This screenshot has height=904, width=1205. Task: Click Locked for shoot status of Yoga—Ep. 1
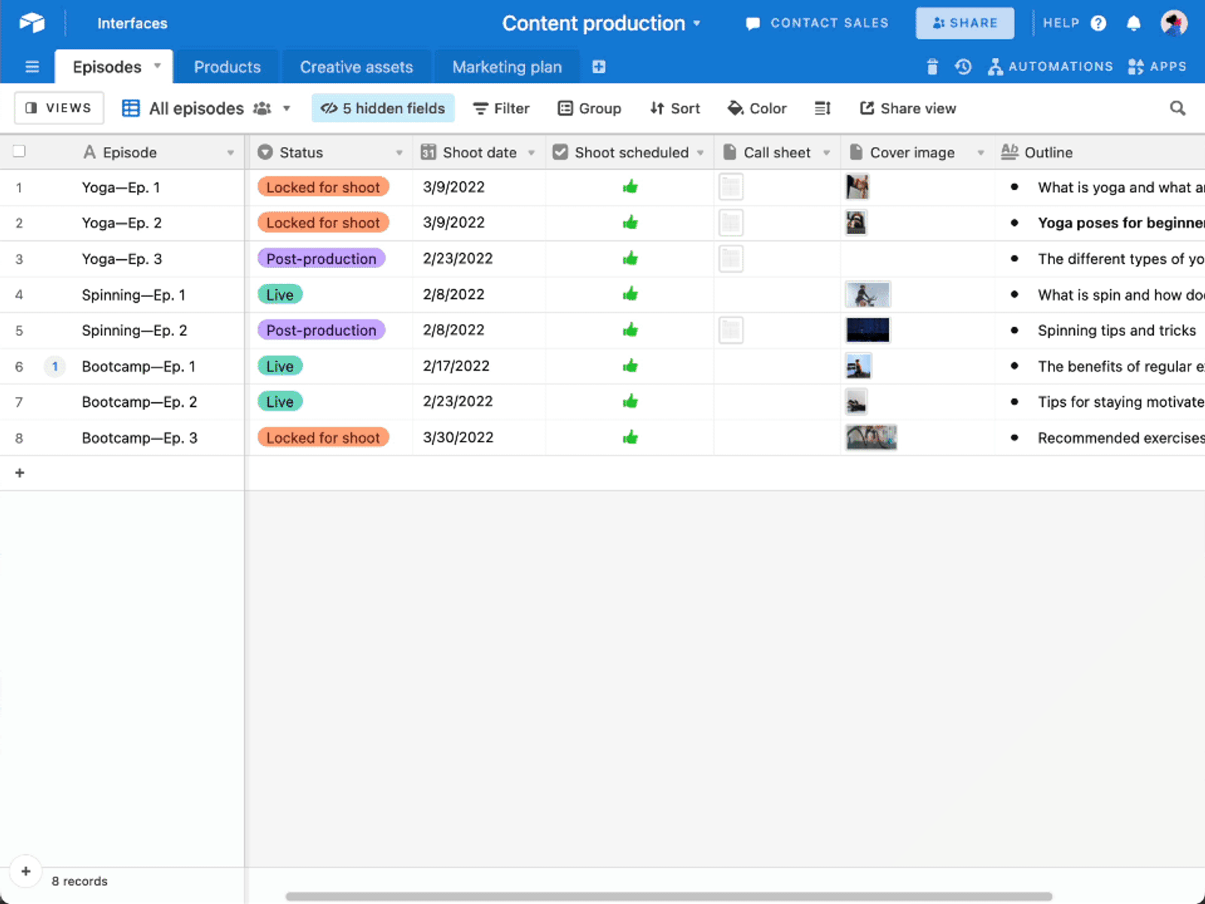point(323,187)
